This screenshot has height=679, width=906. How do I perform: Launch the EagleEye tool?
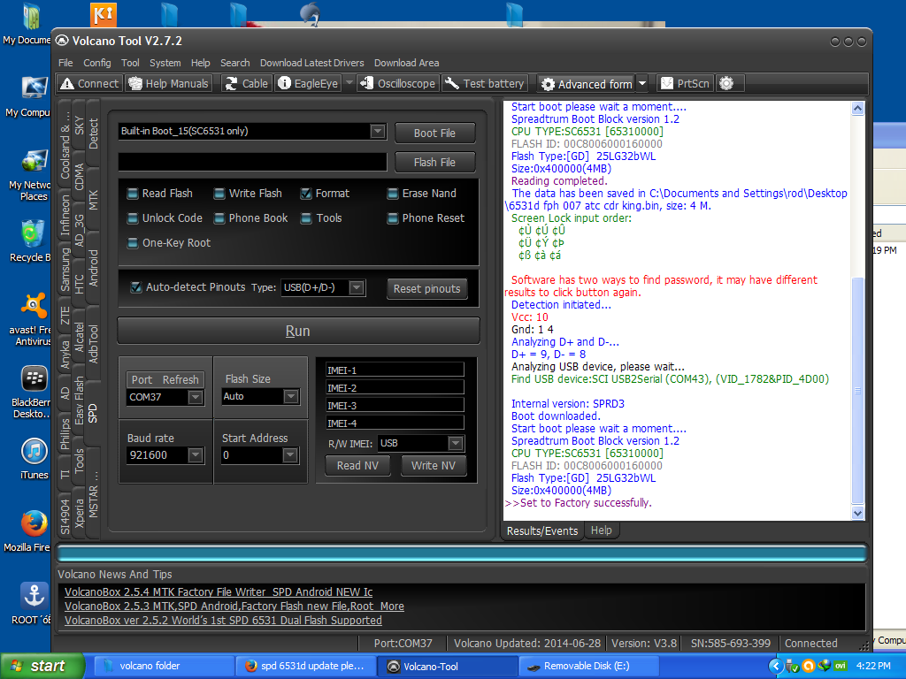click(x=308, y=83)
